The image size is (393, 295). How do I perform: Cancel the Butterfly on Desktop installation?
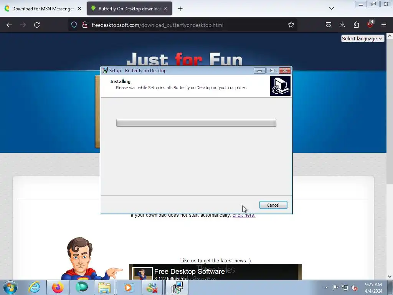[273, 205]
